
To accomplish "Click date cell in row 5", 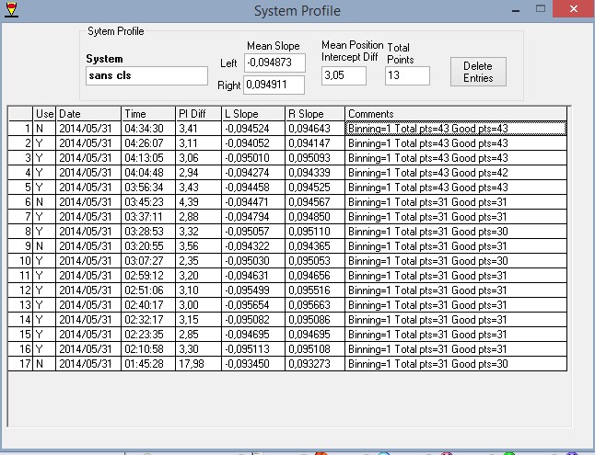I will [88, 188].
